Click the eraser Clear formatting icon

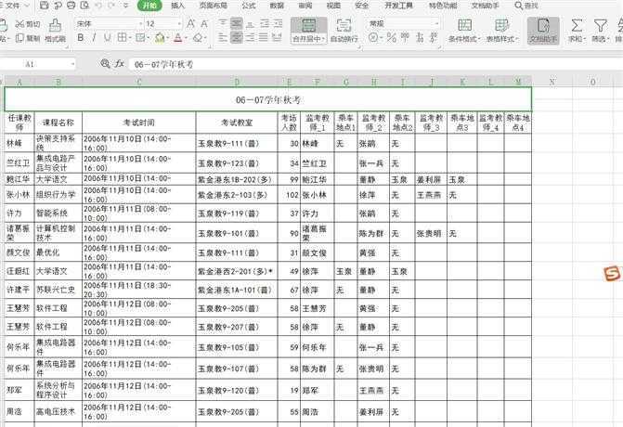tap(198, 38)
